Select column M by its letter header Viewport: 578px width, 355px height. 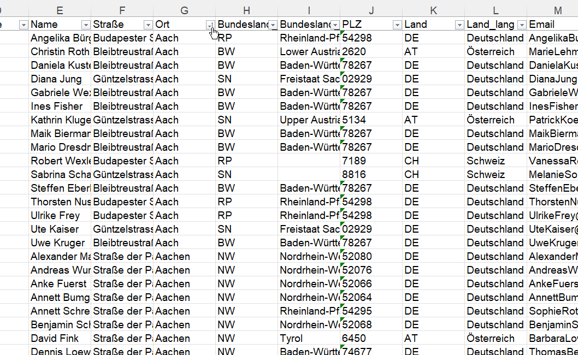[x=557, y=10]
